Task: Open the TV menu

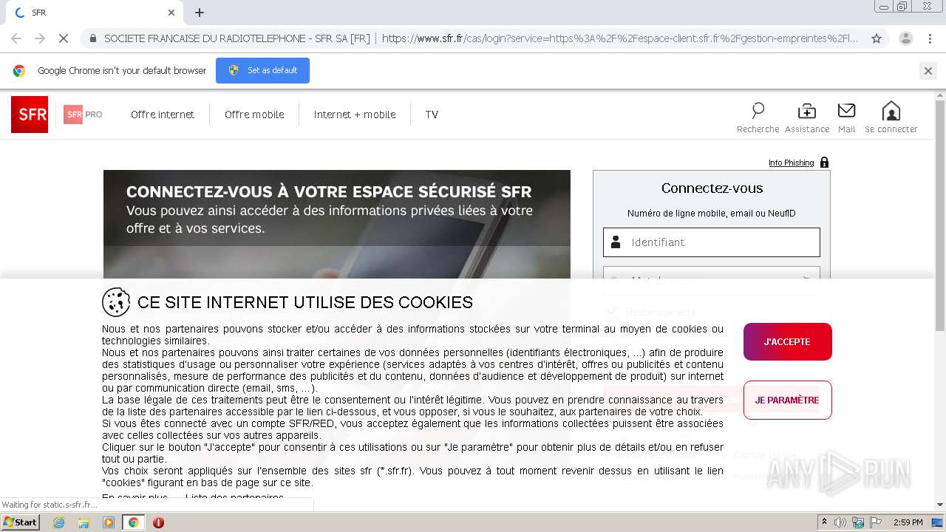Action: (x=432, y=115)
